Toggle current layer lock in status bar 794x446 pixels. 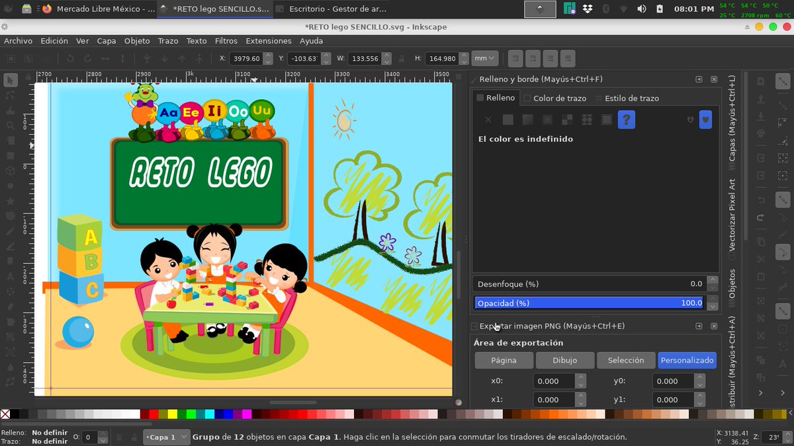(x=134, y=437)
